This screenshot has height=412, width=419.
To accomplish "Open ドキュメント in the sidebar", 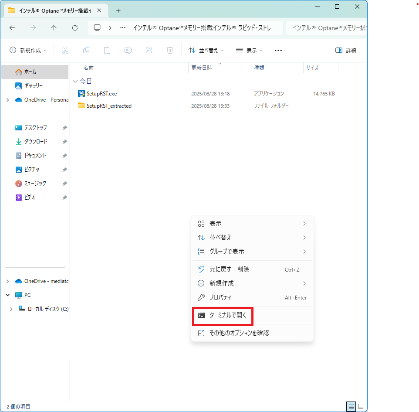I will [x=35, y=156].
